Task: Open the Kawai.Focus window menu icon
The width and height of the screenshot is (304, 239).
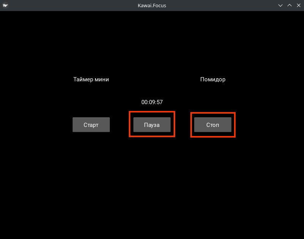Action: (x=5, y=5)
